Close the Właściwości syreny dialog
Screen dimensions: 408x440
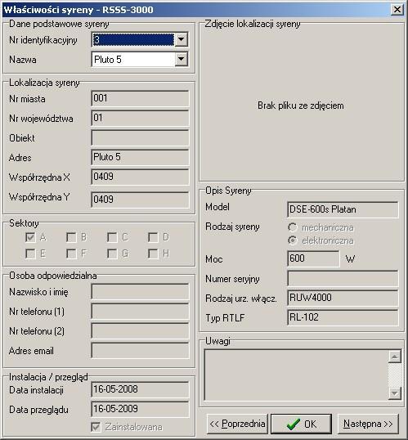coord(397,10)
